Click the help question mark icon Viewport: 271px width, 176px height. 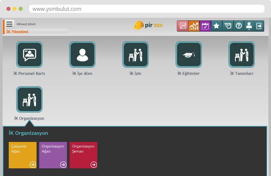pyautogui.click(x=238, y=26)
